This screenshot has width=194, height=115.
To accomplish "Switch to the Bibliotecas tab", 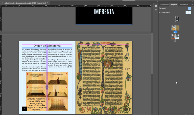I will 184,5.
